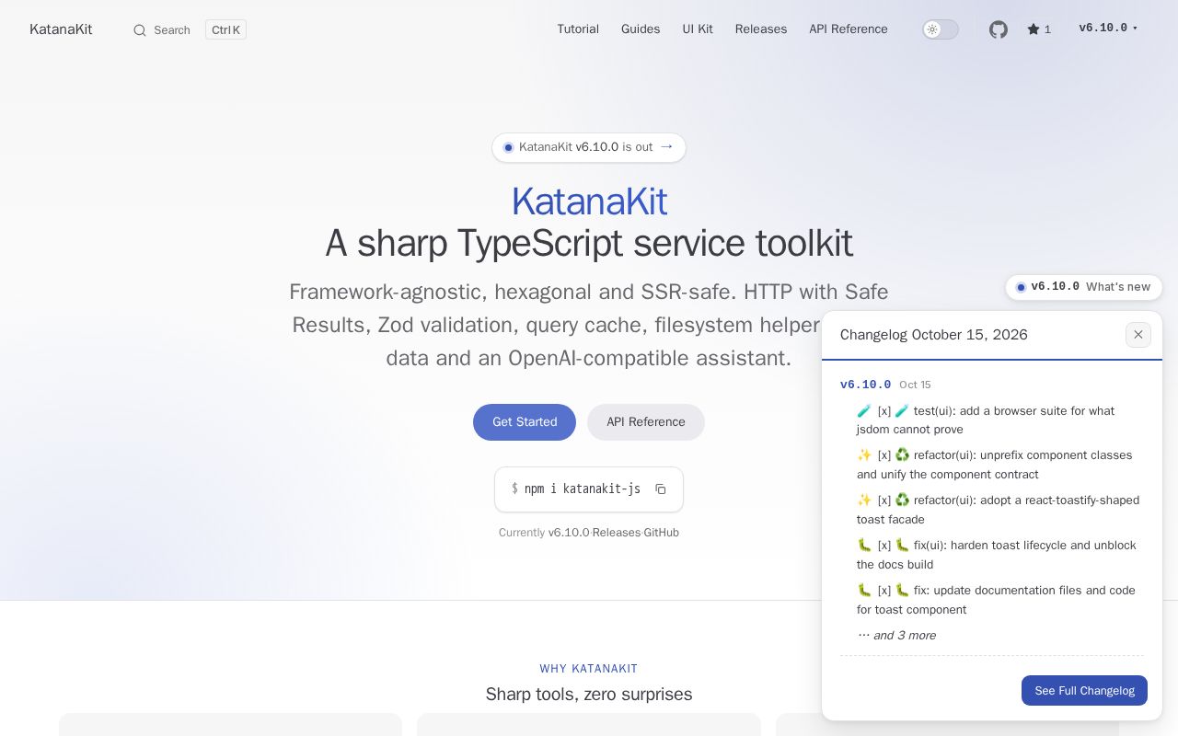Click the "WHY KATANAKIT" section label

[589, 669]
